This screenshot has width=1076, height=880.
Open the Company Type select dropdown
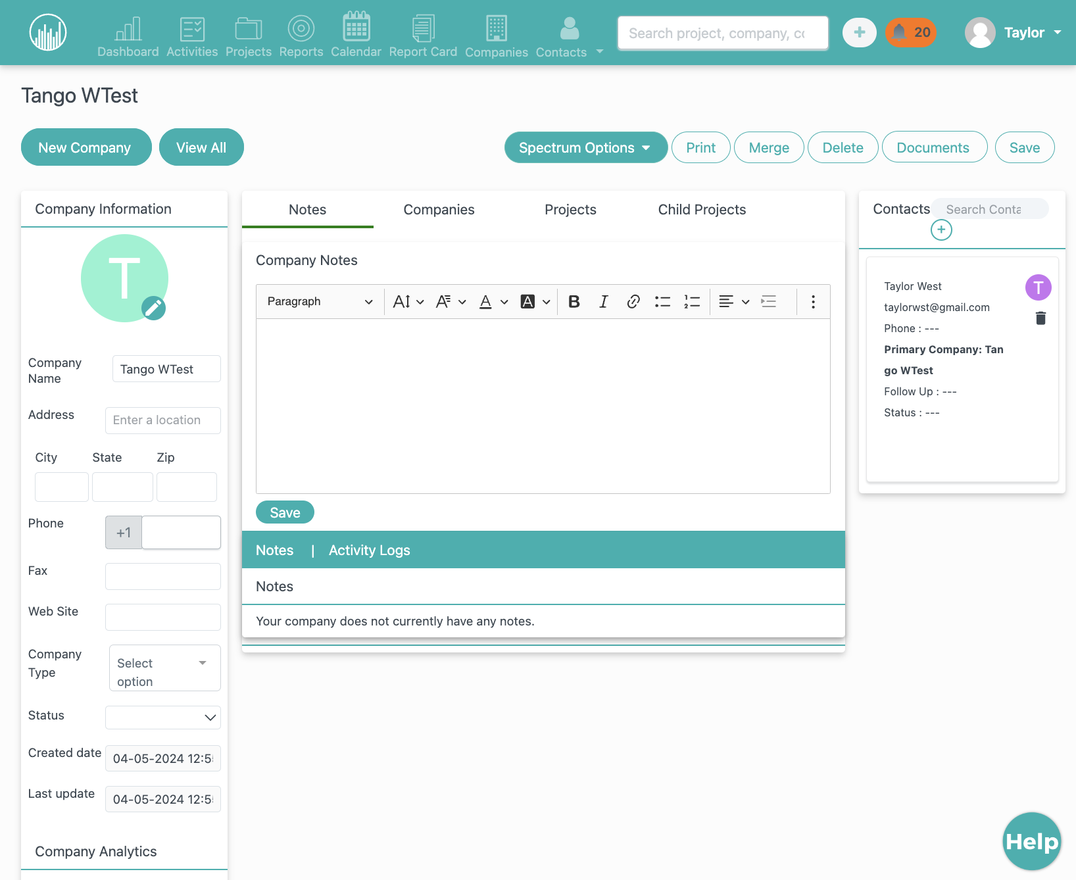(x=164, y=668)
